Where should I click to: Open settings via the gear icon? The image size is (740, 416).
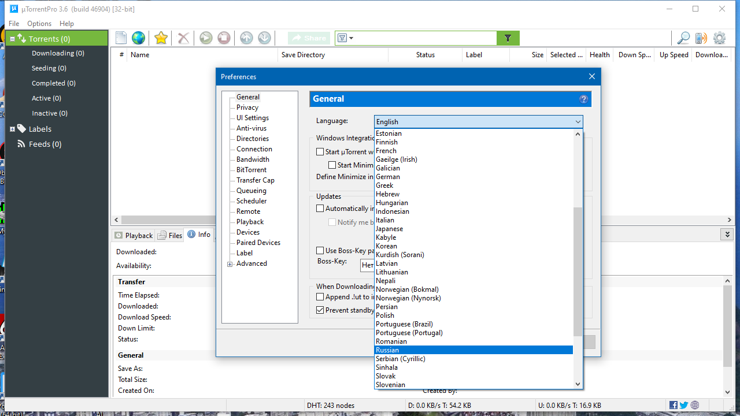point(719,38)
